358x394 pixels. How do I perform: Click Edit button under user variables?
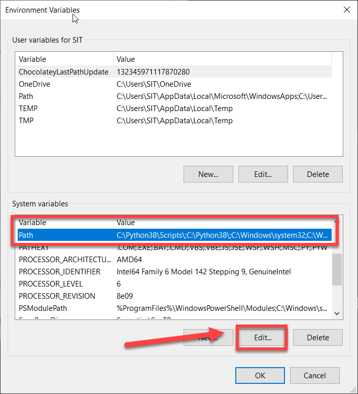[263, 174]
